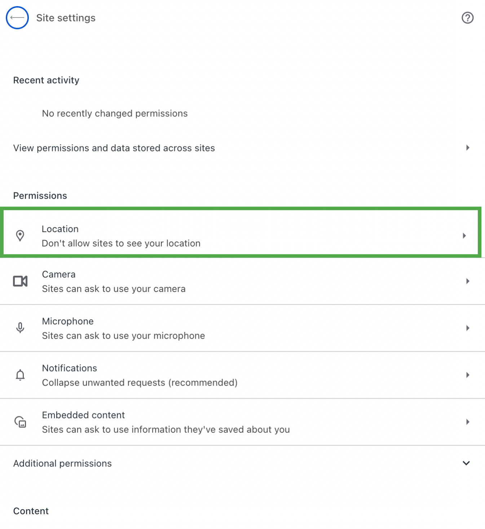Screen dimensions: 485x529
Task: Open arrow for permissions across sites
Action: click(468, 148)
